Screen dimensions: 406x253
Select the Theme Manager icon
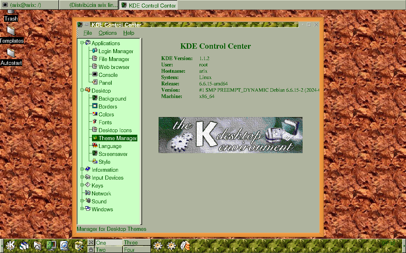point(95,138)
